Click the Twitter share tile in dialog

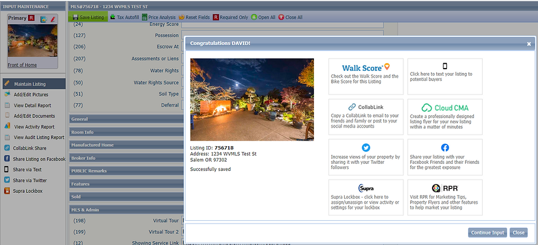366,157
